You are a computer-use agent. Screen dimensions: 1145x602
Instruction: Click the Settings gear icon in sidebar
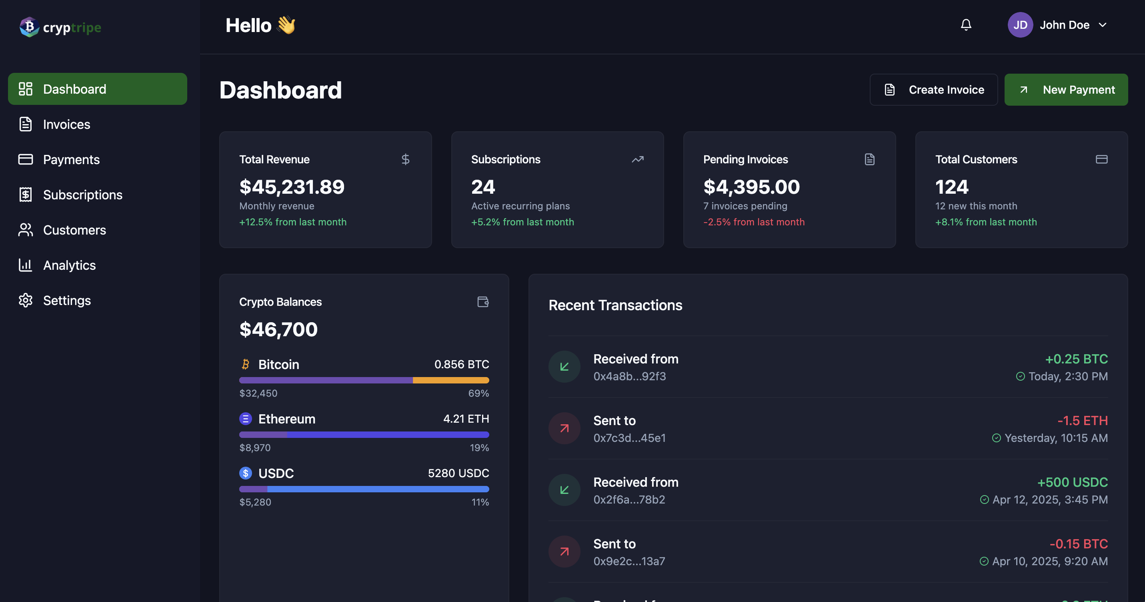pyautogui.click(x=25, y=300)
